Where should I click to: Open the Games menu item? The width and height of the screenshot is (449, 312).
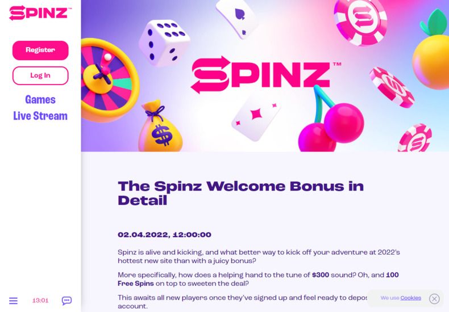(40, 100)
